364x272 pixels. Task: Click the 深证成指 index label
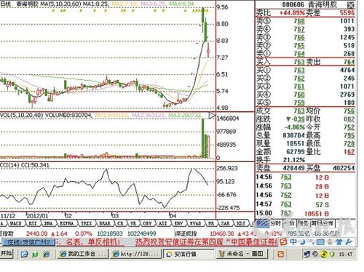(186, 233)
